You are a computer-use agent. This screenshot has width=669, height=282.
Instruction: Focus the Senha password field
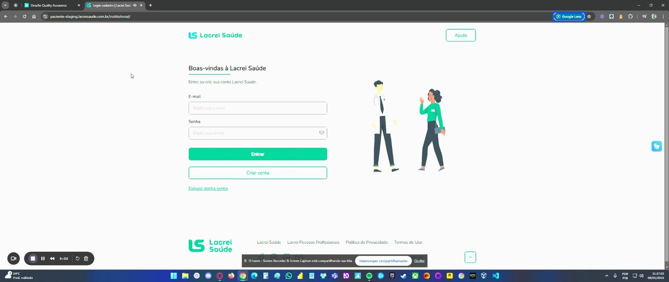coord(257,133)
